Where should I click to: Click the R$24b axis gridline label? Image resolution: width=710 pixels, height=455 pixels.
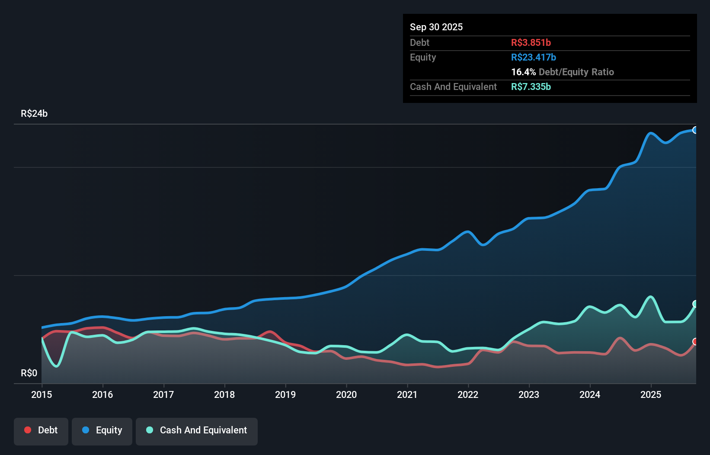click(34, 113)
